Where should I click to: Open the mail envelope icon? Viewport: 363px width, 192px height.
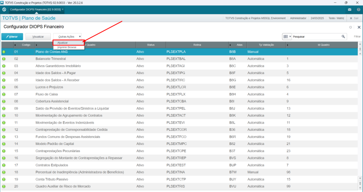pyautogui.click(x=350, y=10)
